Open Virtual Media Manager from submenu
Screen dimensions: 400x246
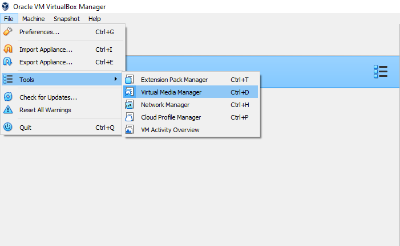pos(191,92)
